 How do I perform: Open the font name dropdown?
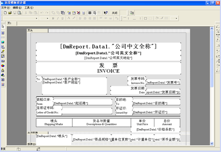coord(36,18)
